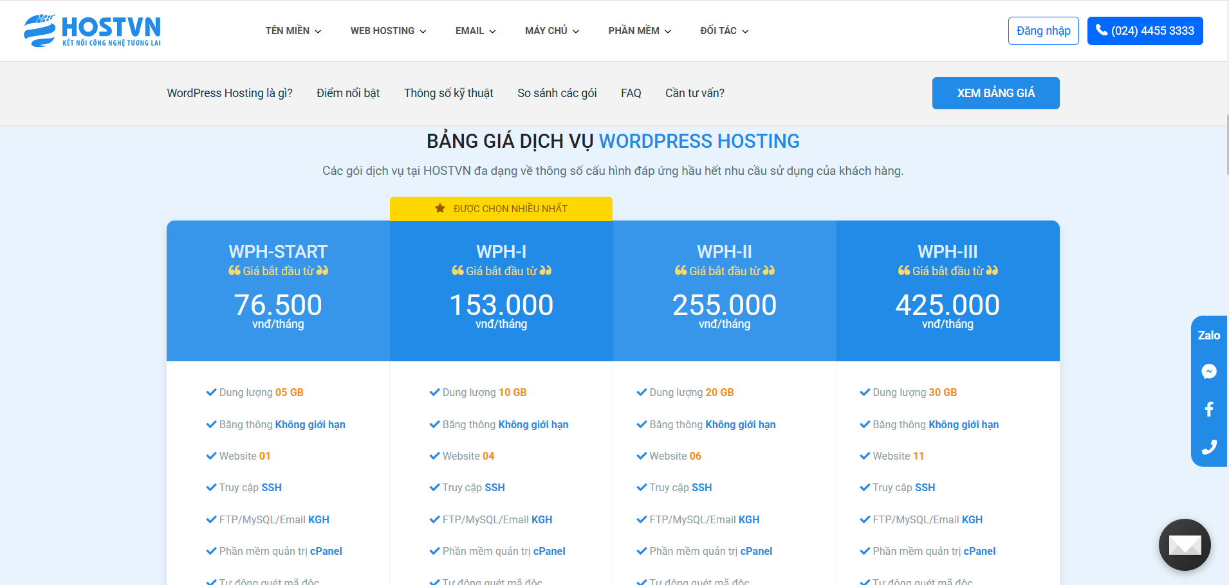The height and width of the screenshot is (585, 1229).
Task: Click the phone call icon in sidebar
Action: pos(1208,447)
